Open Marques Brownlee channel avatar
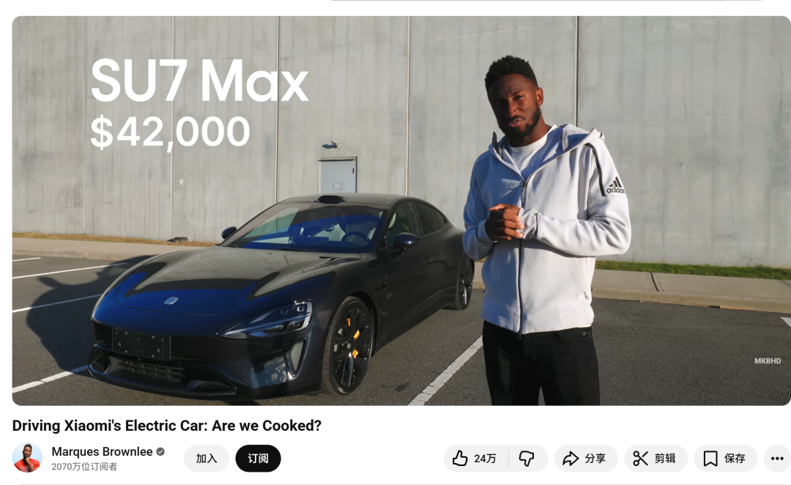This screenshot has width=791, height=485. pyautogui.click(x=27, y=458)
